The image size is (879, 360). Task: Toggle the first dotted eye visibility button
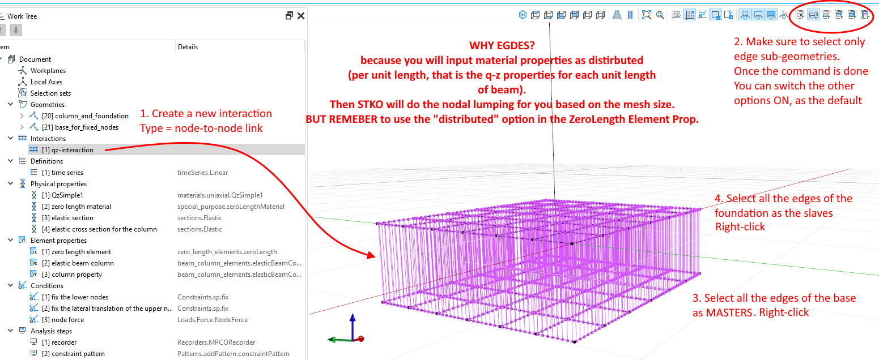click(745, 15)
